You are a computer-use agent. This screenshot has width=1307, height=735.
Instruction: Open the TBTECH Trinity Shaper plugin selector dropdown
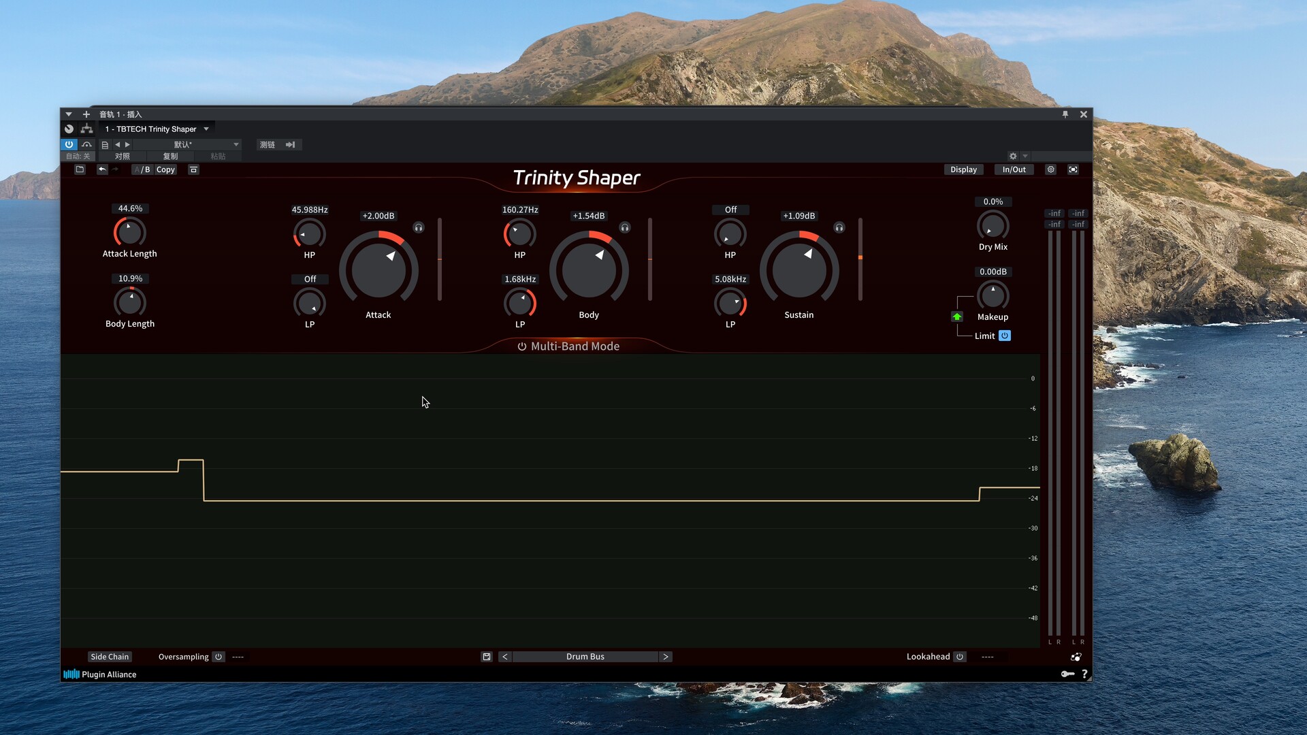(x=157, y=129)
